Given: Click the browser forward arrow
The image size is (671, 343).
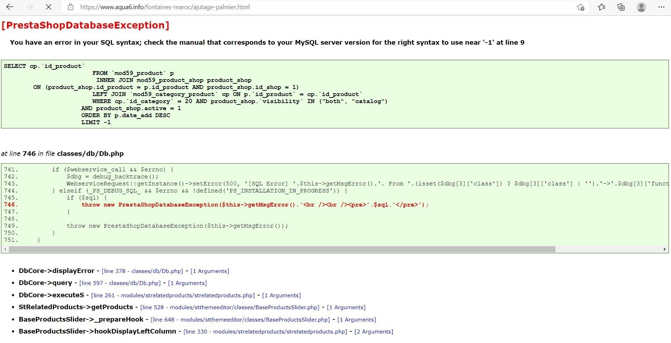Looking at the screenshot, I should [x=29, y=7].
